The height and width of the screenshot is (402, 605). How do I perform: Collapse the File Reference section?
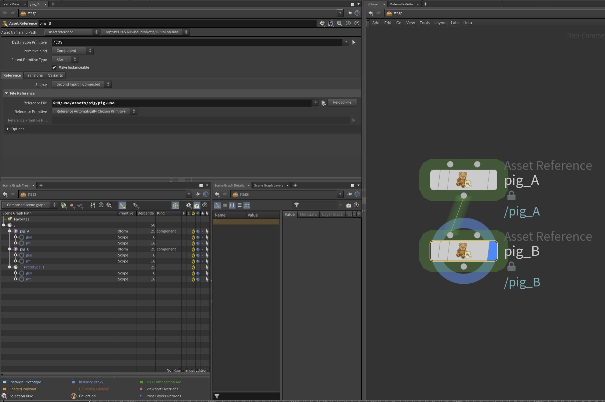tap(6, 93)
